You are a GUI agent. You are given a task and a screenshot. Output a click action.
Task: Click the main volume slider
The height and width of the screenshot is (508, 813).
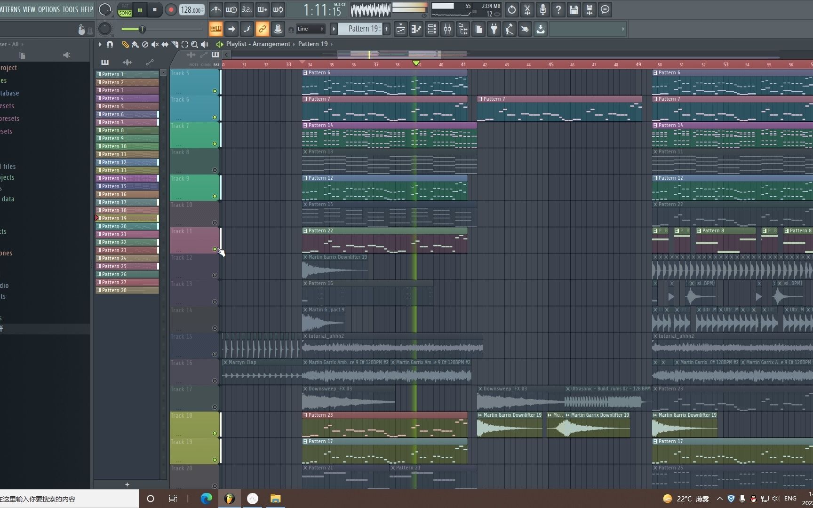162,29
